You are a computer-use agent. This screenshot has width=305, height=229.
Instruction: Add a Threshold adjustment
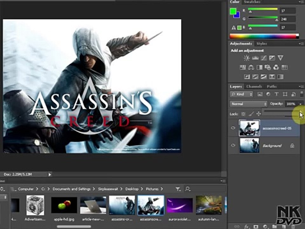(264, 77)
